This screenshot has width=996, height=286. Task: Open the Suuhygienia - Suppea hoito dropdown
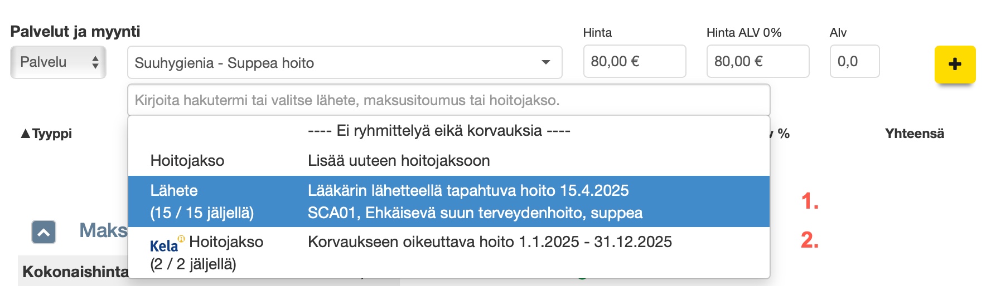point(335,62)
